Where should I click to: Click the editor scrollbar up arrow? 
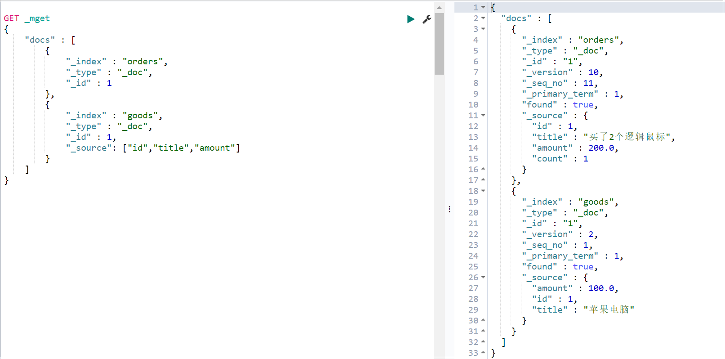[439, 8]
